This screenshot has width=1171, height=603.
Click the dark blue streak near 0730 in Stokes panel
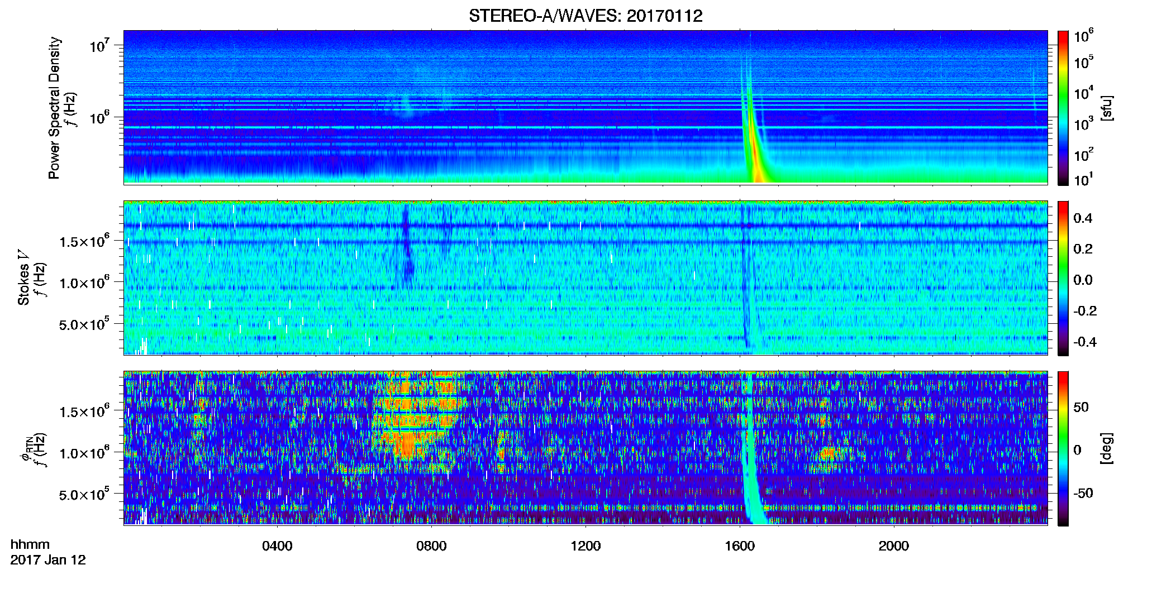(x=407, y=246)
